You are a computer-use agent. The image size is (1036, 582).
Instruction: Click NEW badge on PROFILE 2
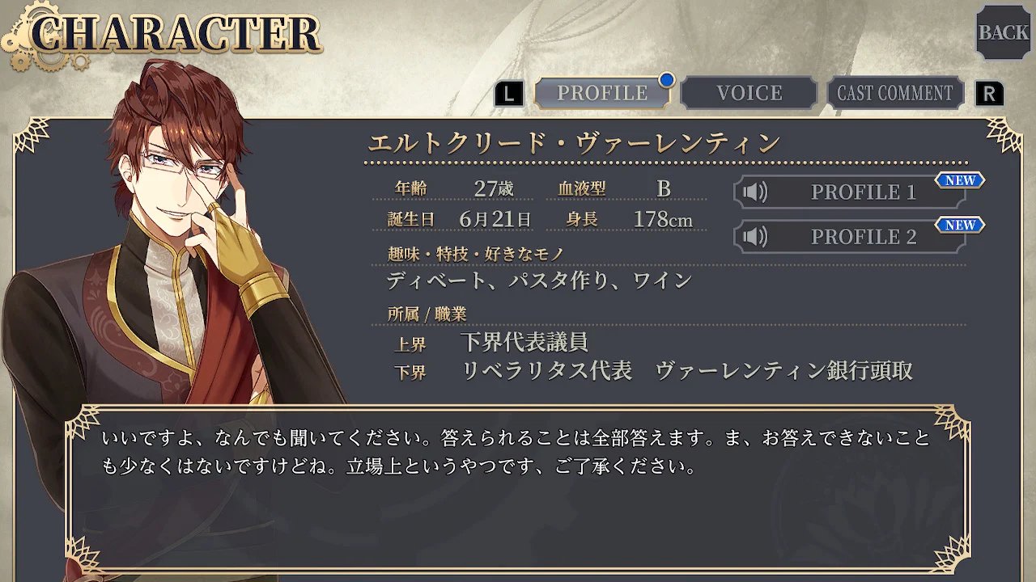(960, 225)
